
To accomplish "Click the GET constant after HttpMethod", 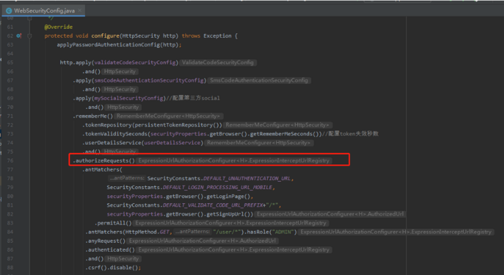I will tap(164, 232).
